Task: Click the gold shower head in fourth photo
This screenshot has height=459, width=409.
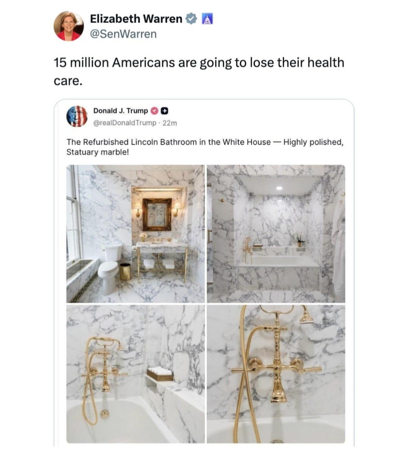Action: 307,318
